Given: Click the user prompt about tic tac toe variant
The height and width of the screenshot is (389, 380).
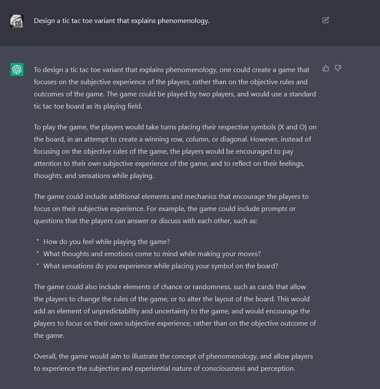Looking at the screenshot, I should click(x=121, y=21).
